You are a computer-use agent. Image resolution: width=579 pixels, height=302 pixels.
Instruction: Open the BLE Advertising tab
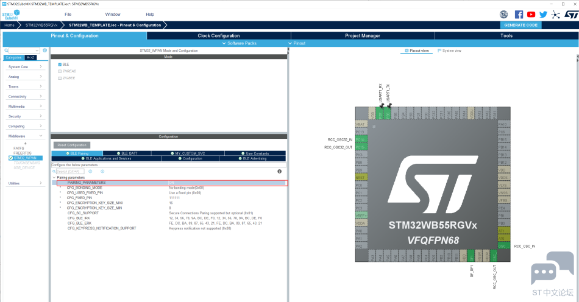[252, 158]
